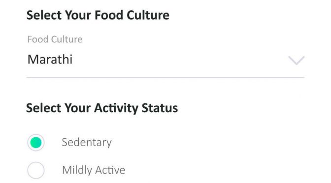Click the down arrow icon beside Marathi
This screenshot has height=183, width=331.
click(x=297, y=61)
